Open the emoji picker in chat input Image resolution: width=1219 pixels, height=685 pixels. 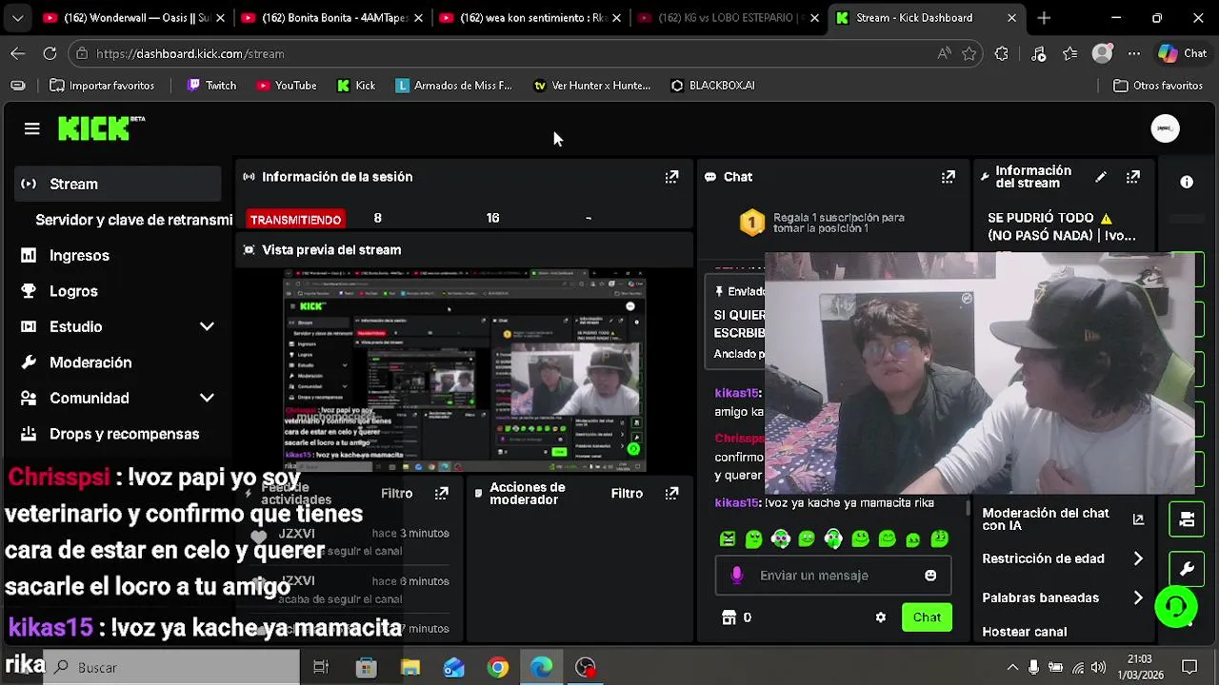point(930,576)
